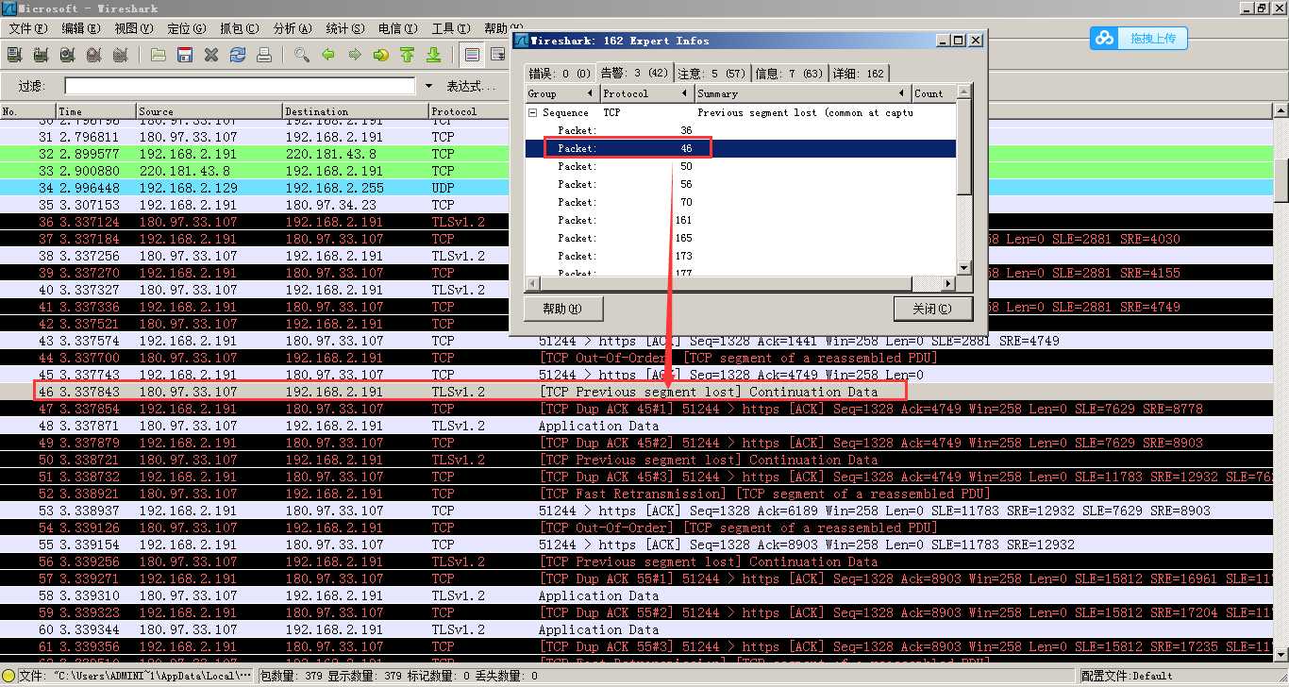Open the capture interfaces list icon

click(15, 55)
